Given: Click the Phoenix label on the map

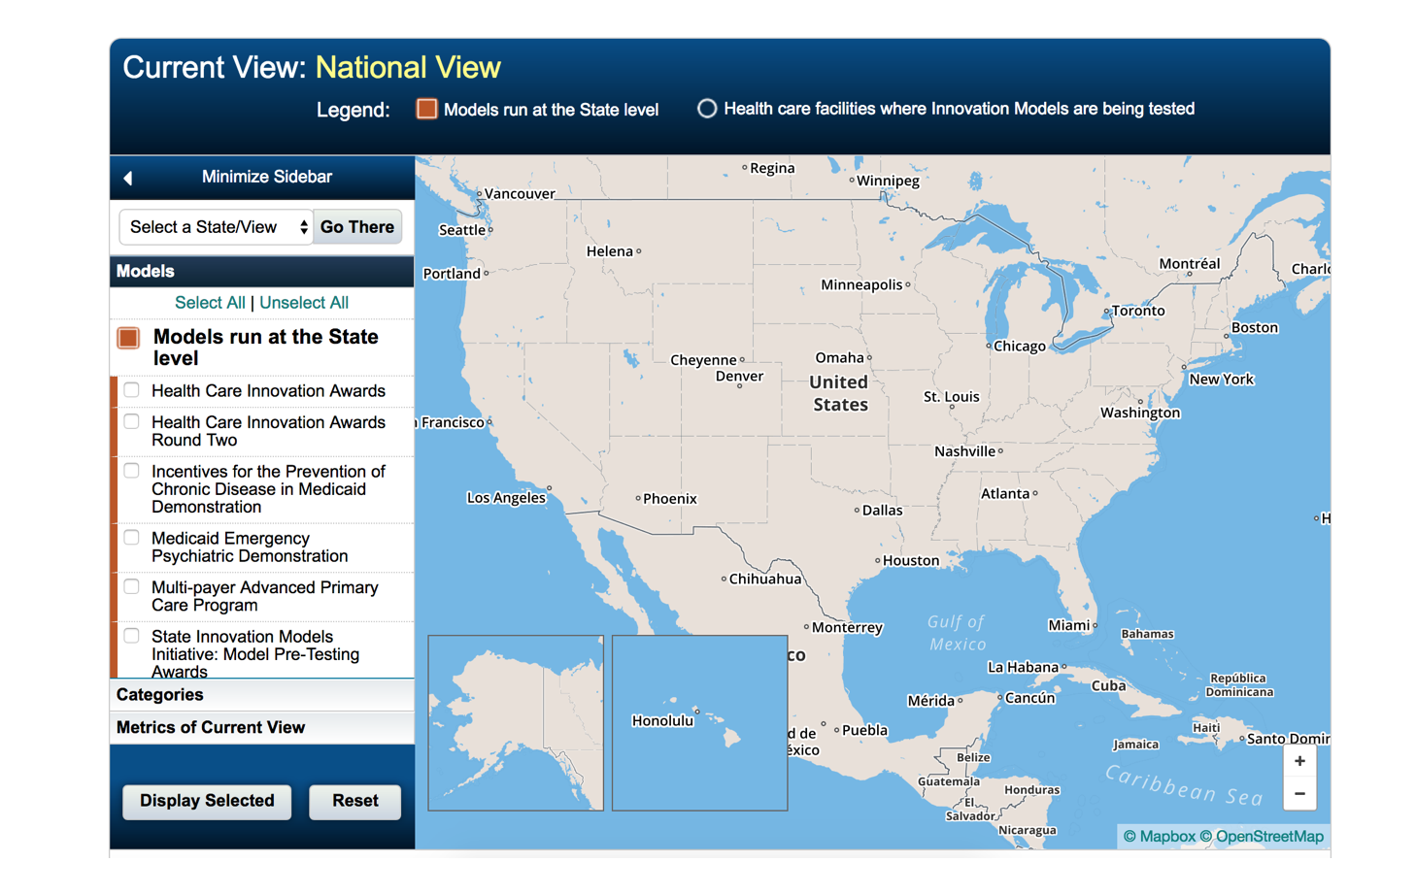Looking at the screenshot, I should 670,499.
